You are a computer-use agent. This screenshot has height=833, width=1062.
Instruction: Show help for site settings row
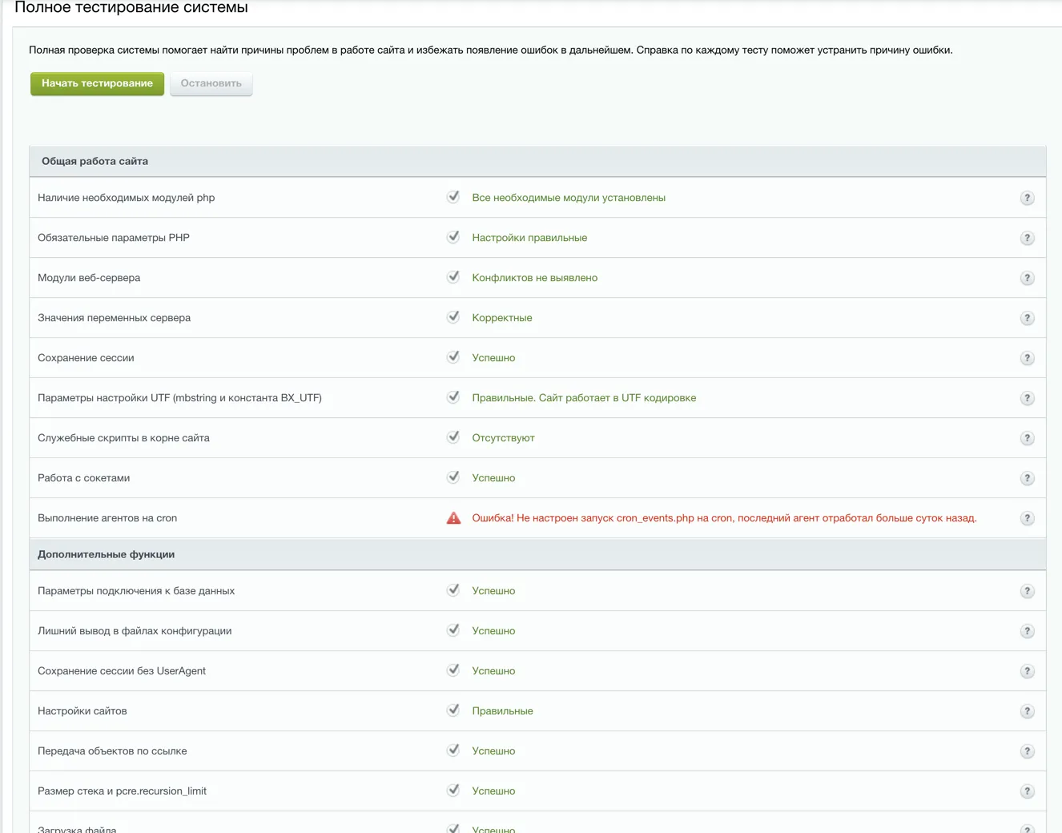tap(1027, 711)
